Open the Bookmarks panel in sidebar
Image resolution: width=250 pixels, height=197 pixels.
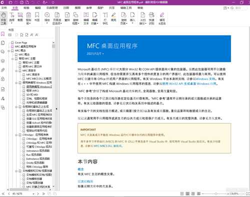pos(3,34)
